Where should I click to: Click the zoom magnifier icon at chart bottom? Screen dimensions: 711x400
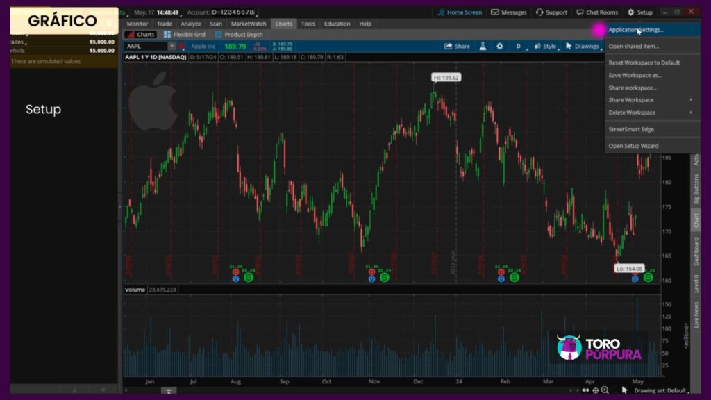605,390
